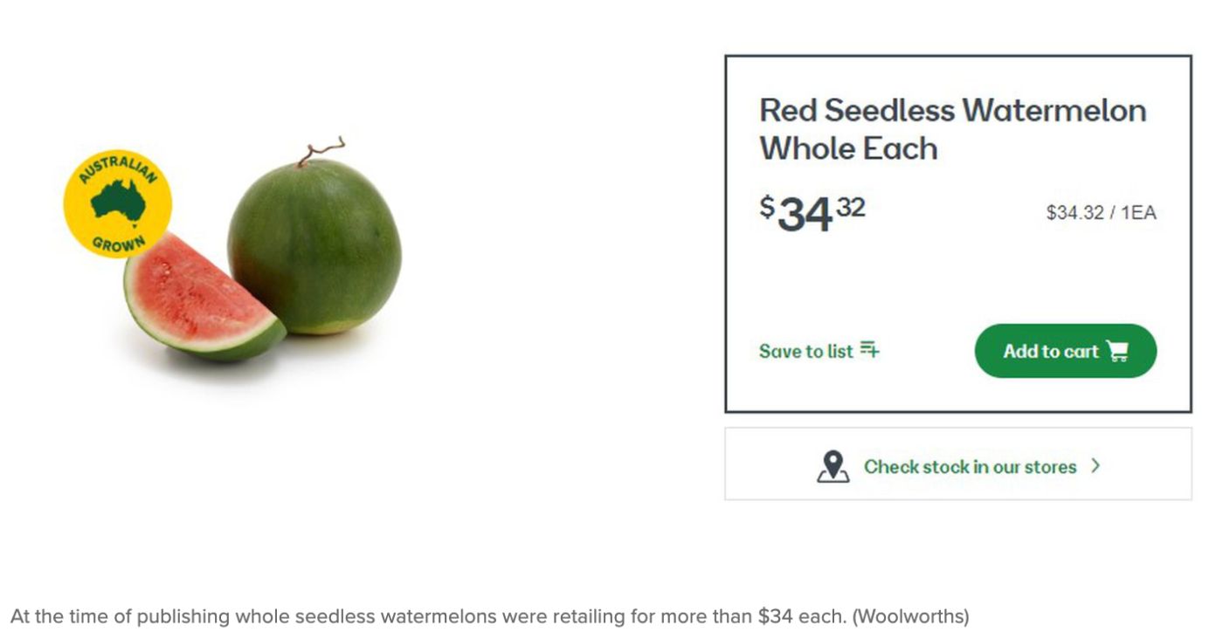Click the map pin location icon
This screenshot has height=639, width=1223.
(833, 466)
